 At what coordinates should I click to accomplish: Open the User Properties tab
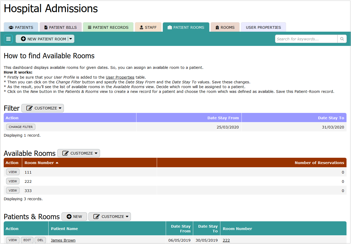(263, 27)
